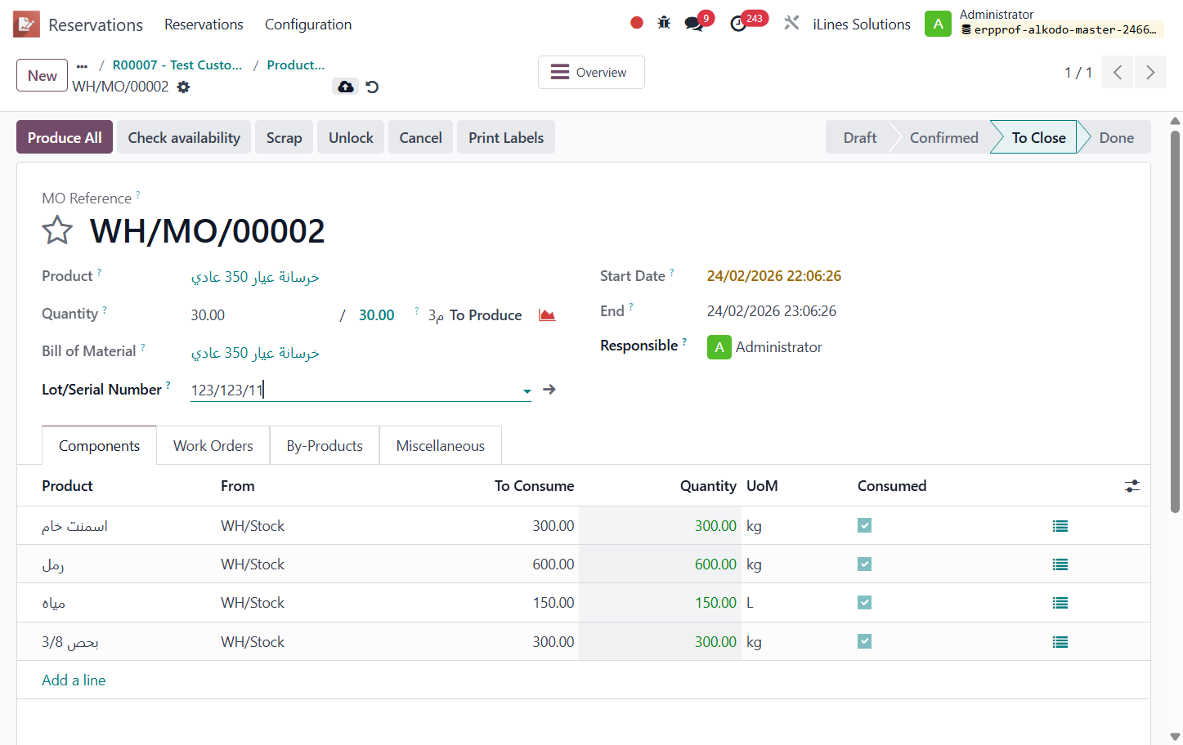Click the Quantity field showing 30.00
The height and width of the screenshot is (745, 1183).
260,315
